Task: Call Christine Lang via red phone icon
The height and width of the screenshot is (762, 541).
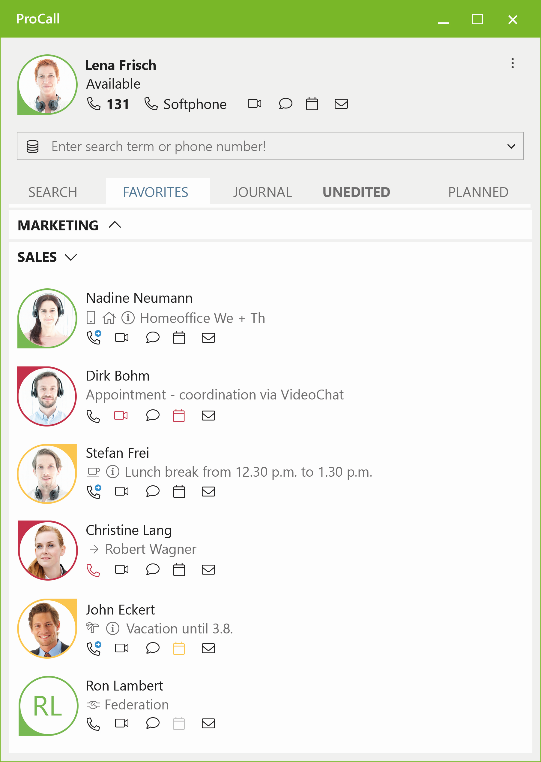Action: pyautogui.click(x=93, y=570)
